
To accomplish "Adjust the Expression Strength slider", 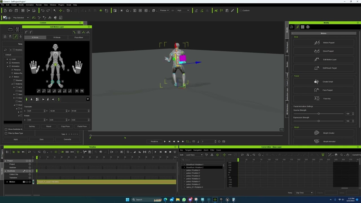I will point(319,121).
